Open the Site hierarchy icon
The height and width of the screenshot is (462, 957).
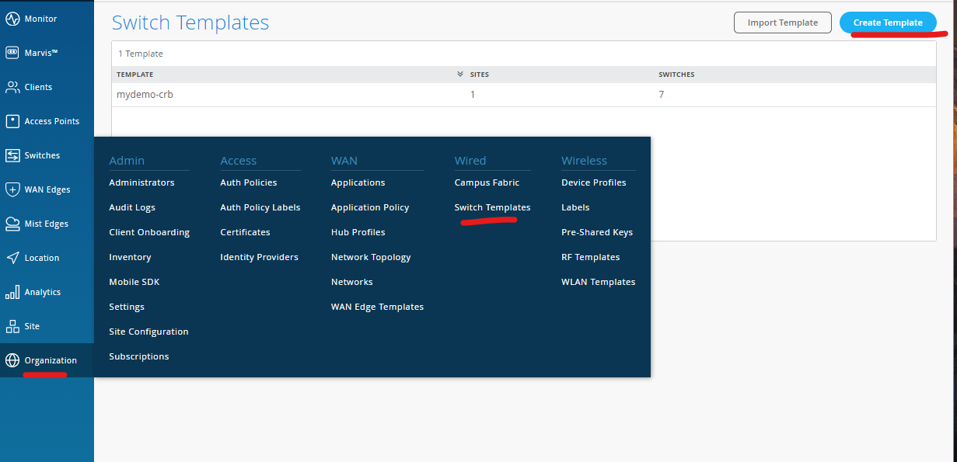click(12, 326)
